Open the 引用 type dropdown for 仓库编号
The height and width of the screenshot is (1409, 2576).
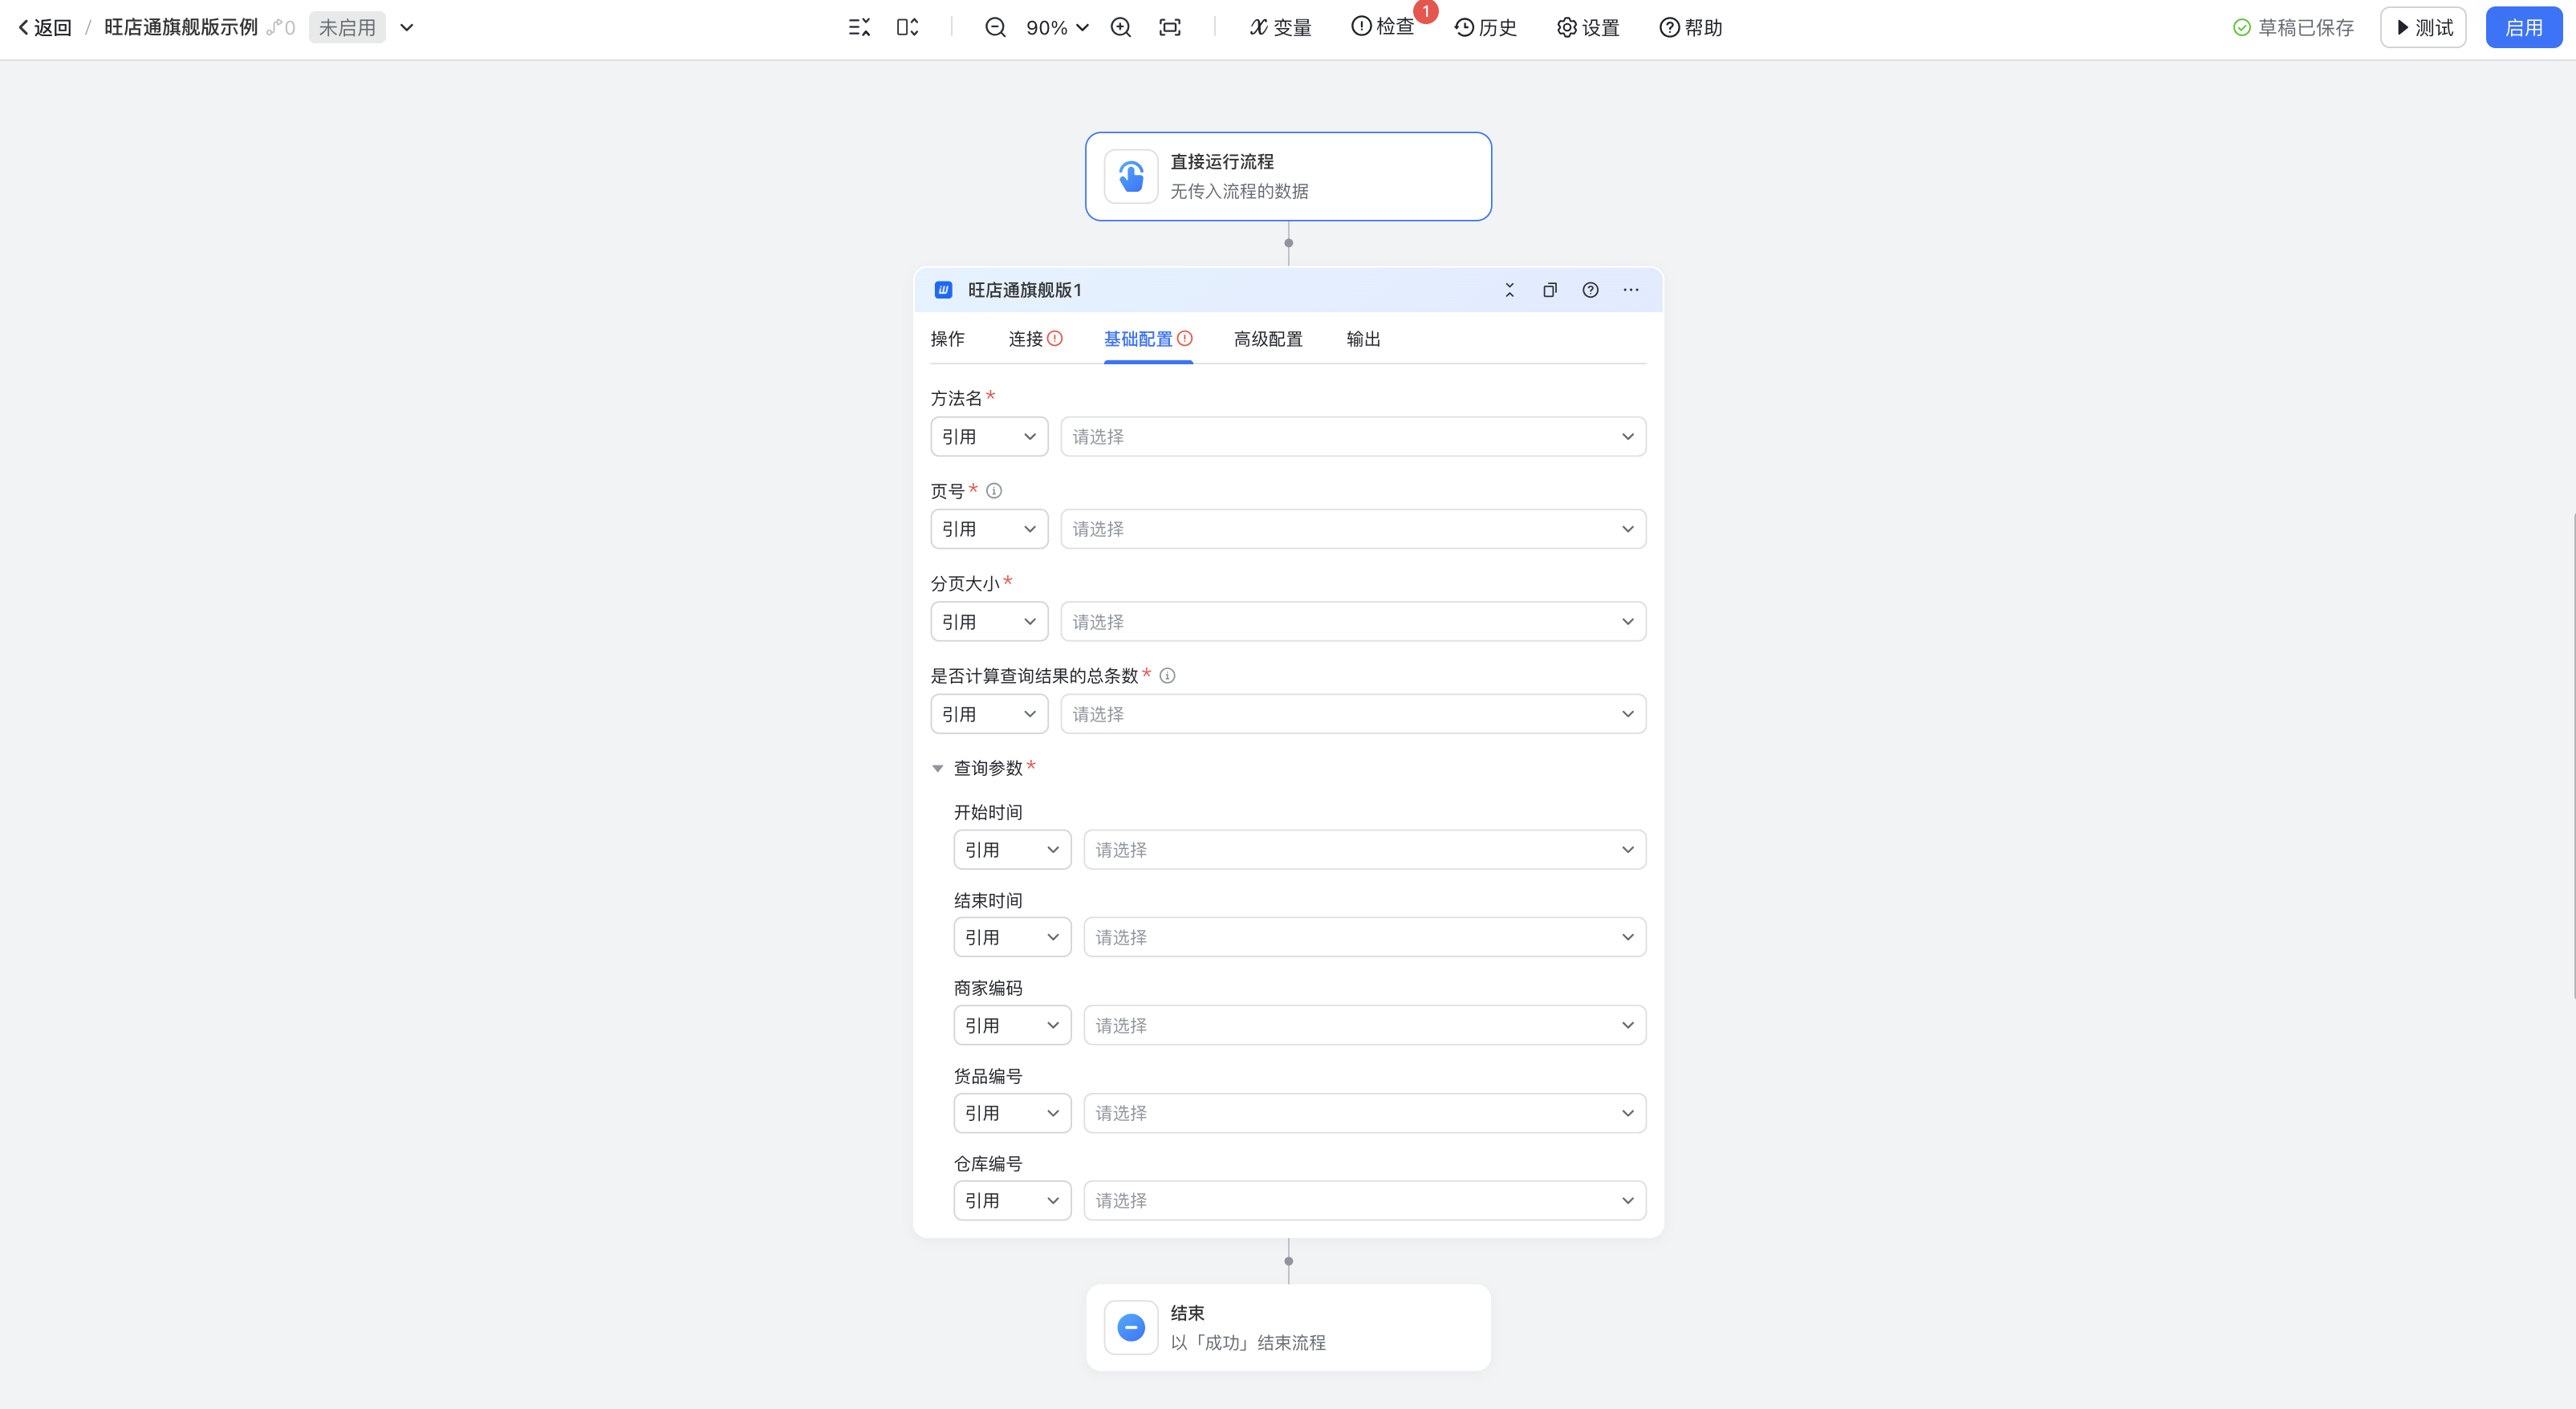(x=1012, y=1200)
